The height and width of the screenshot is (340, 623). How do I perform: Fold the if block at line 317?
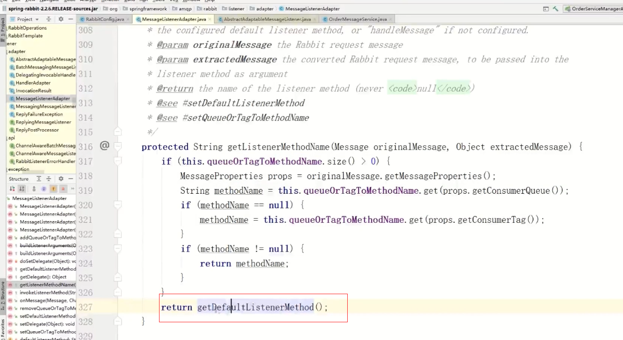[x=118, y=161]
